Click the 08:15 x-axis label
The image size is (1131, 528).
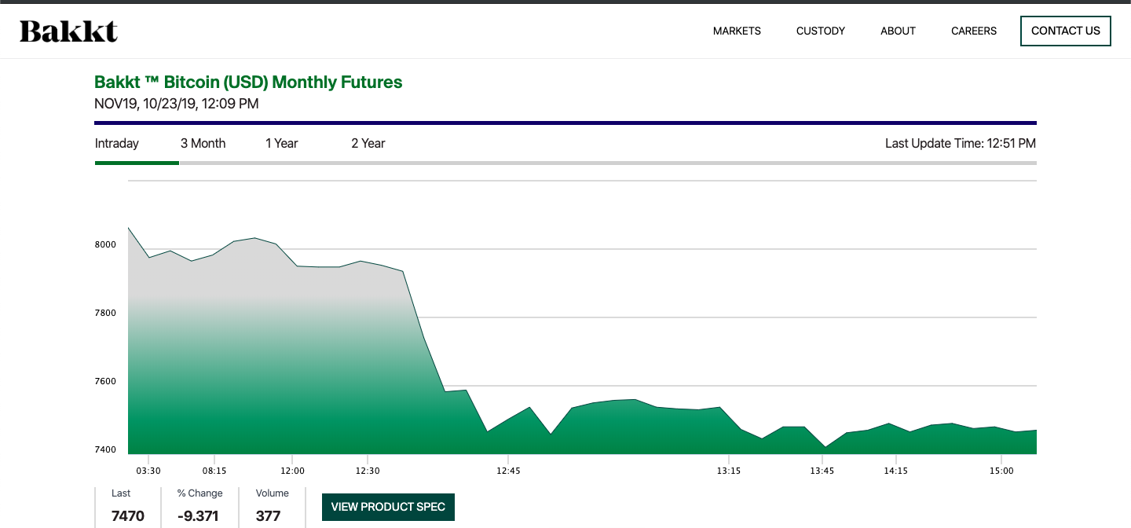[x=214, y=471]
